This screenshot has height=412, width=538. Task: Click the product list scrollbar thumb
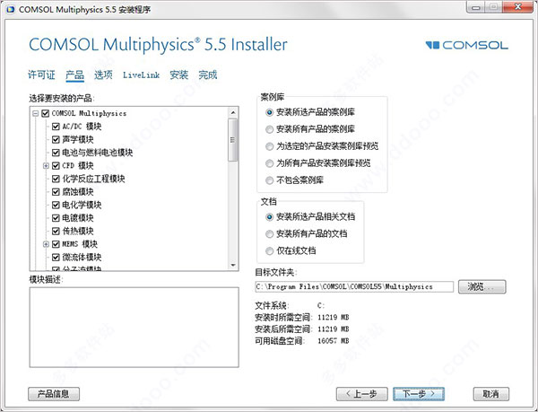(233, 140)
